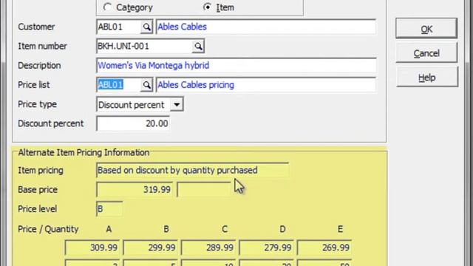This screenshot has height=266, width=473.
Task: Open the Price list lookup magnifier icon
Action: click(146, 85)
